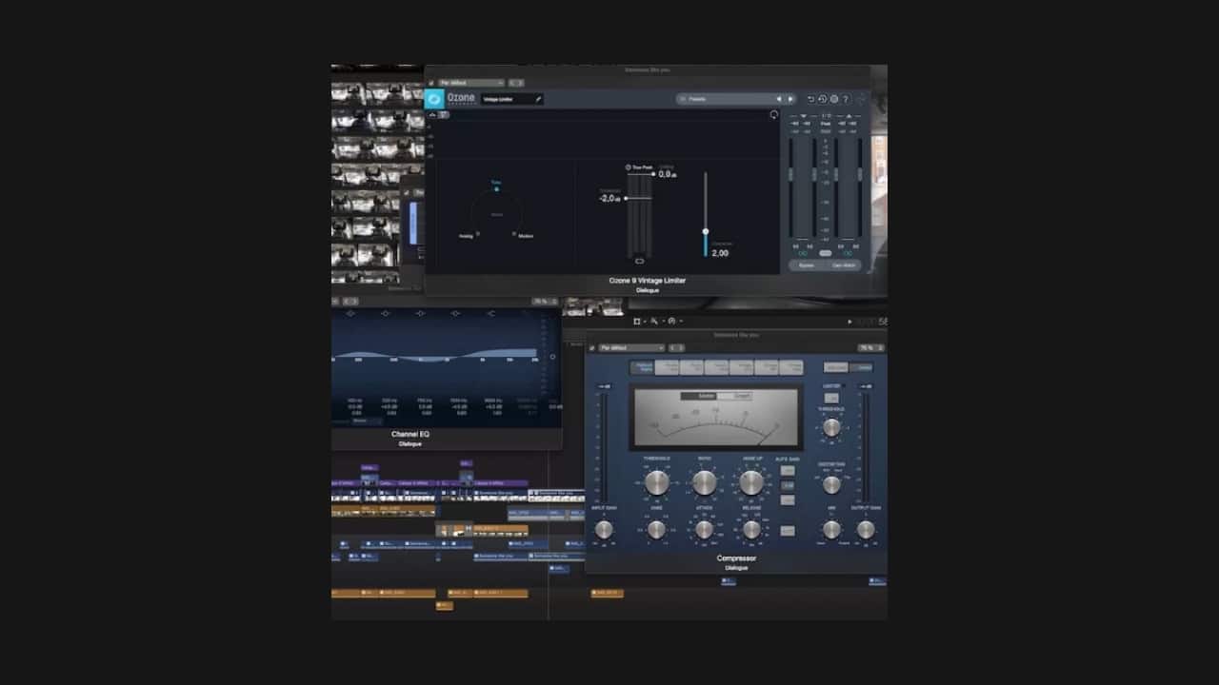Toggle link icon below Ozone threshold meter

[640, 260]
